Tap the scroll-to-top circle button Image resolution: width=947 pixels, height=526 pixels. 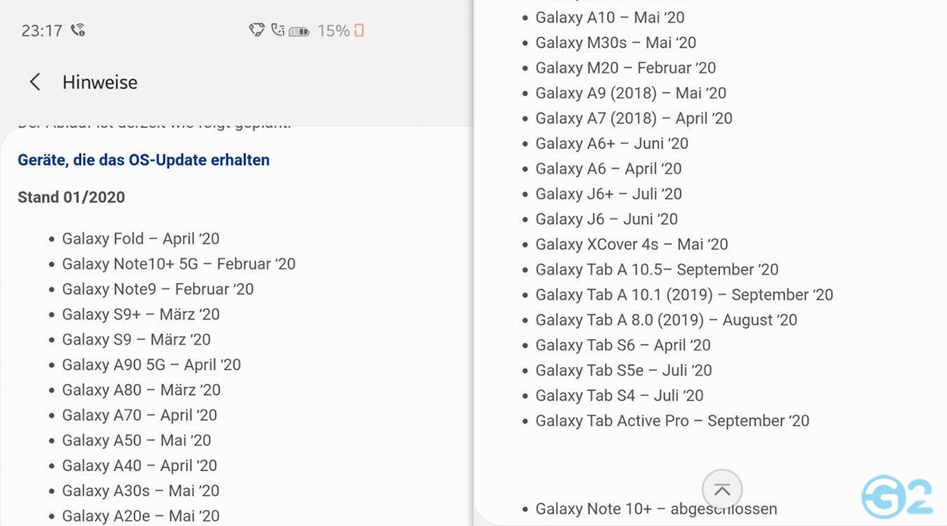click(722, 489)
